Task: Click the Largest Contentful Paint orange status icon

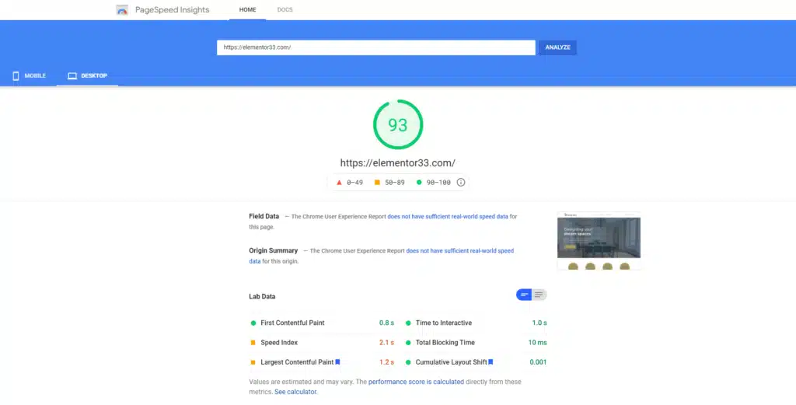Action: pyautogui.click(x=253, y=362)
